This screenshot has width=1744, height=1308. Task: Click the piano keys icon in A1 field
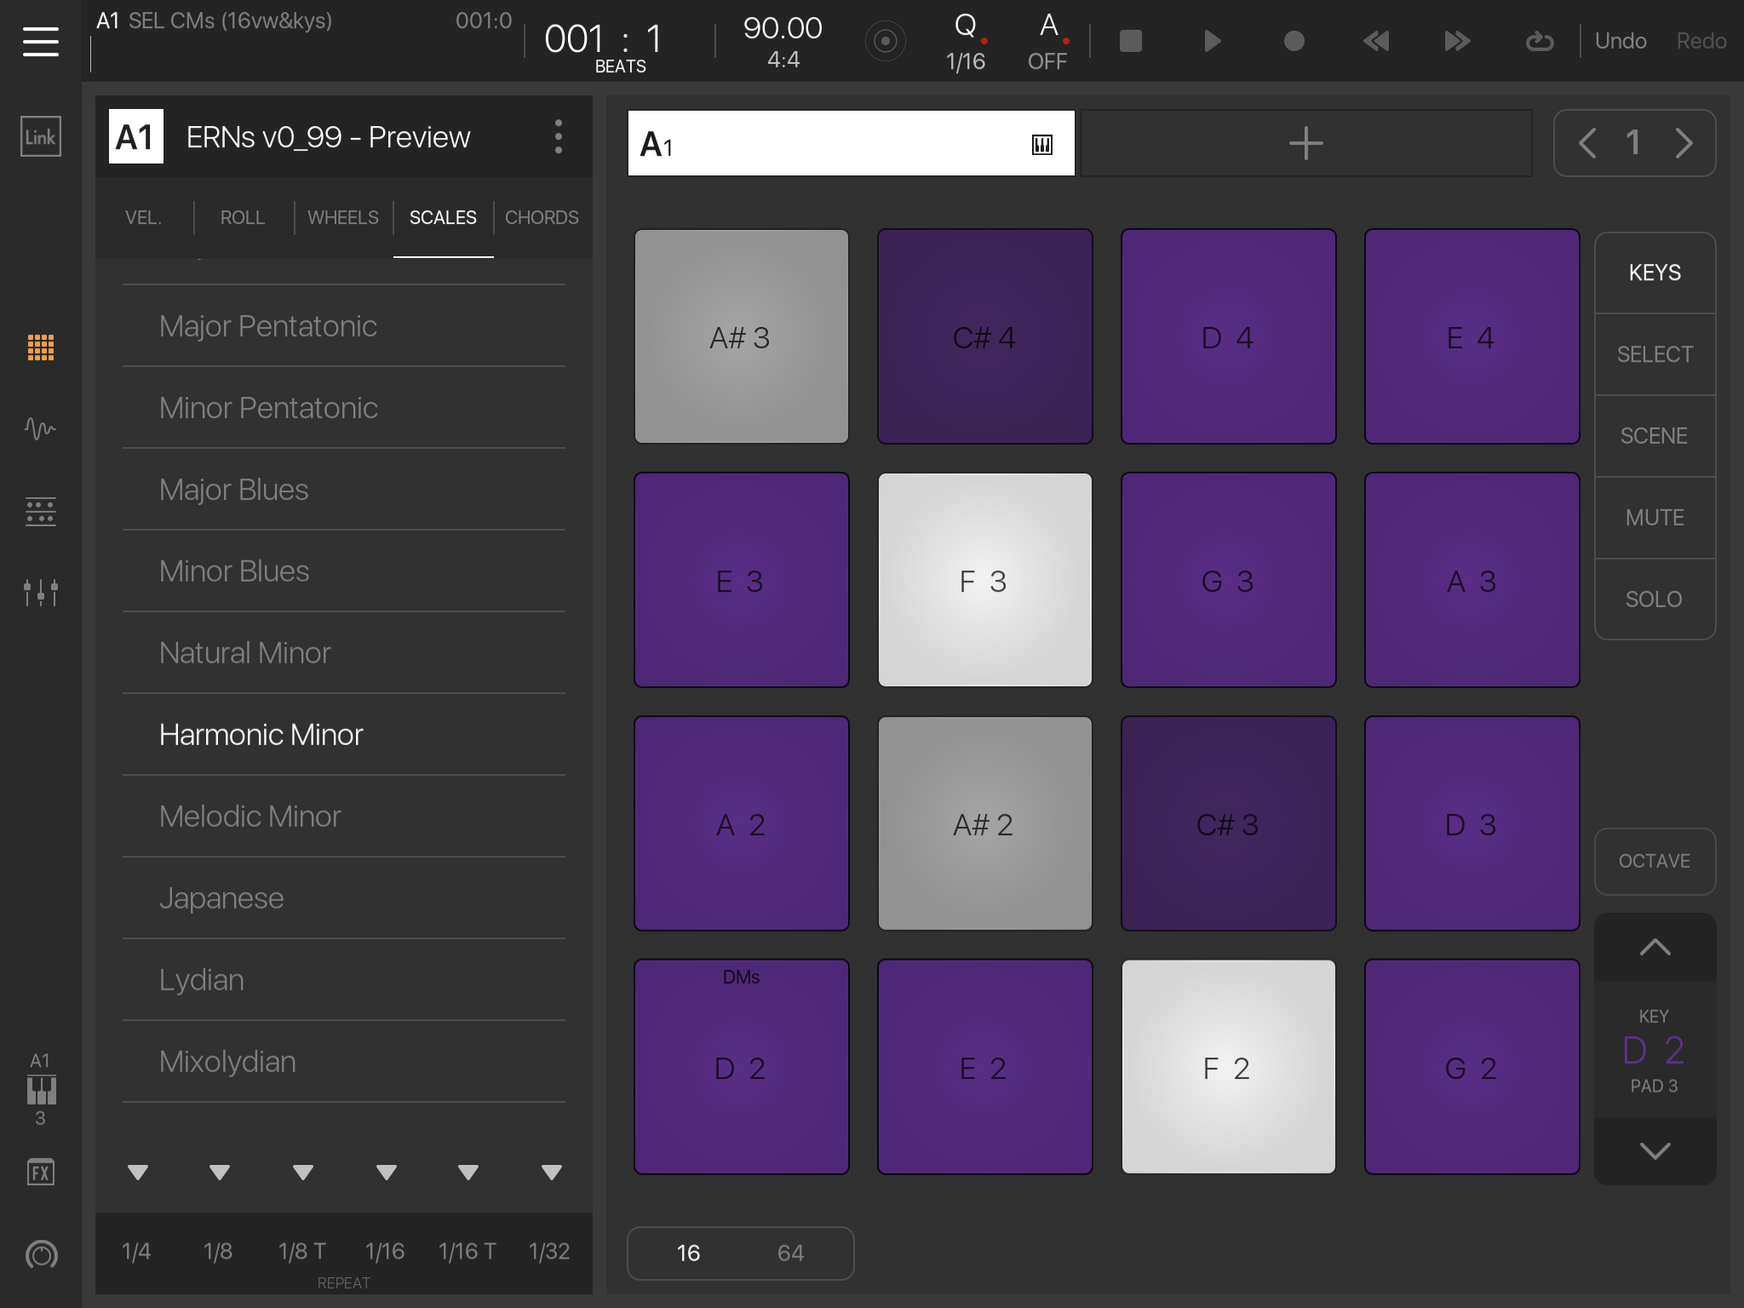[x=1041, y=145]
